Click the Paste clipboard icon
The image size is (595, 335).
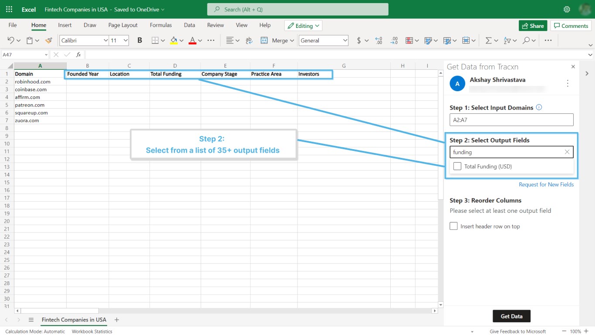tap(30, 41)
